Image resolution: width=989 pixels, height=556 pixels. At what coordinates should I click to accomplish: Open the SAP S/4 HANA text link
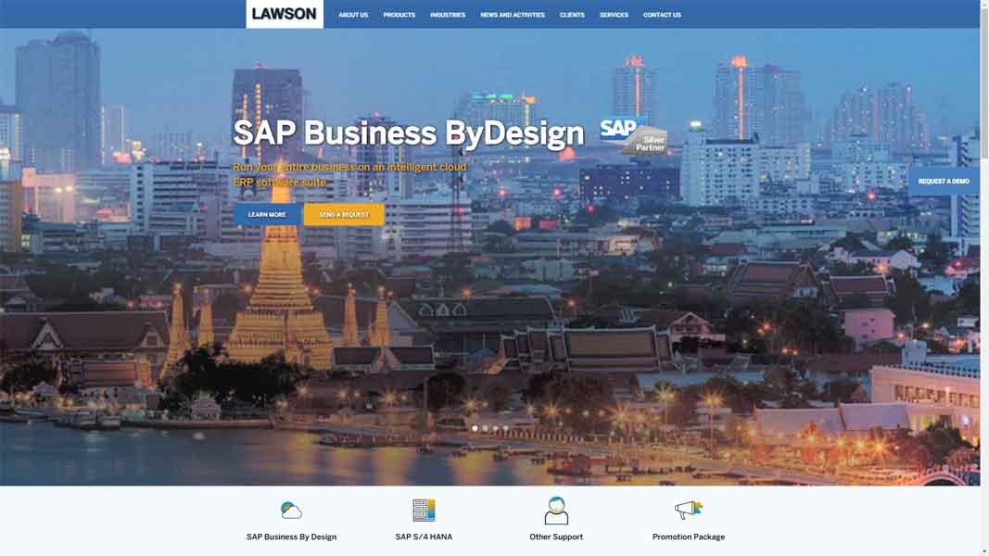tap(424, 537)
